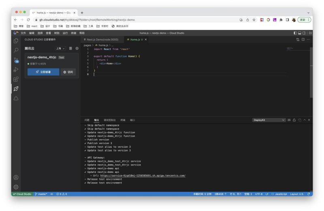Customize layout icon in title bar
324x211 pixels.
310,33
